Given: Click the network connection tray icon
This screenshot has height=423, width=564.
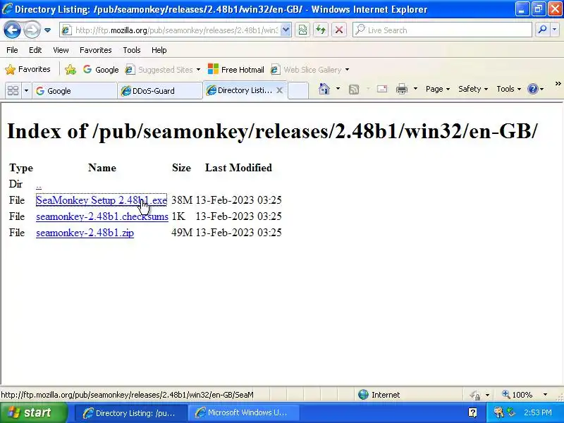Looking at the screenshot, I should (510, 412).
